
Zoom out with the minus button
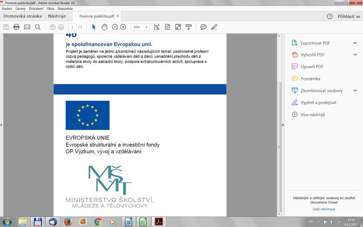(115, 27)
